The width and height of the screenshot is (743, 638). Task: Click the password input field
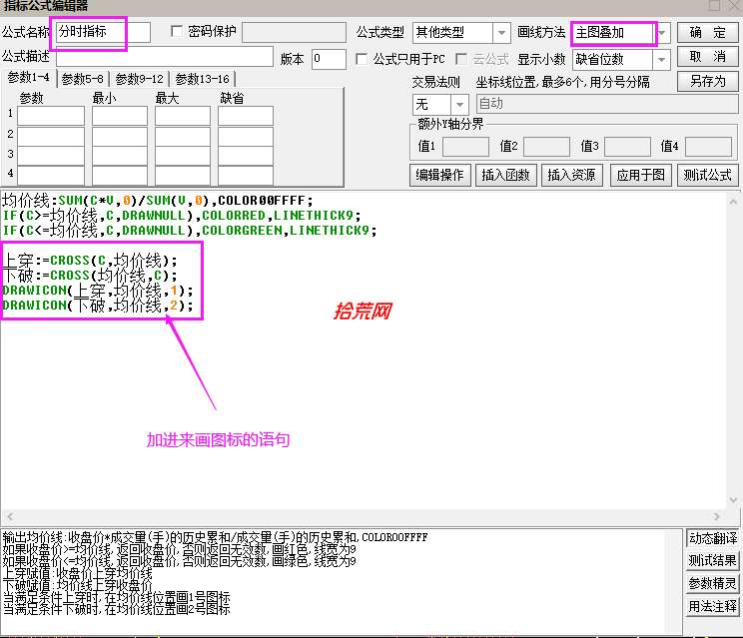294,32
